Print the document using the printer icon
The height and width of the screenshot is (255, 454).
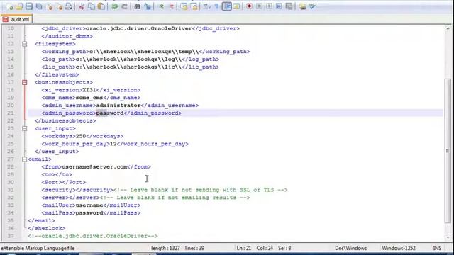69,6
